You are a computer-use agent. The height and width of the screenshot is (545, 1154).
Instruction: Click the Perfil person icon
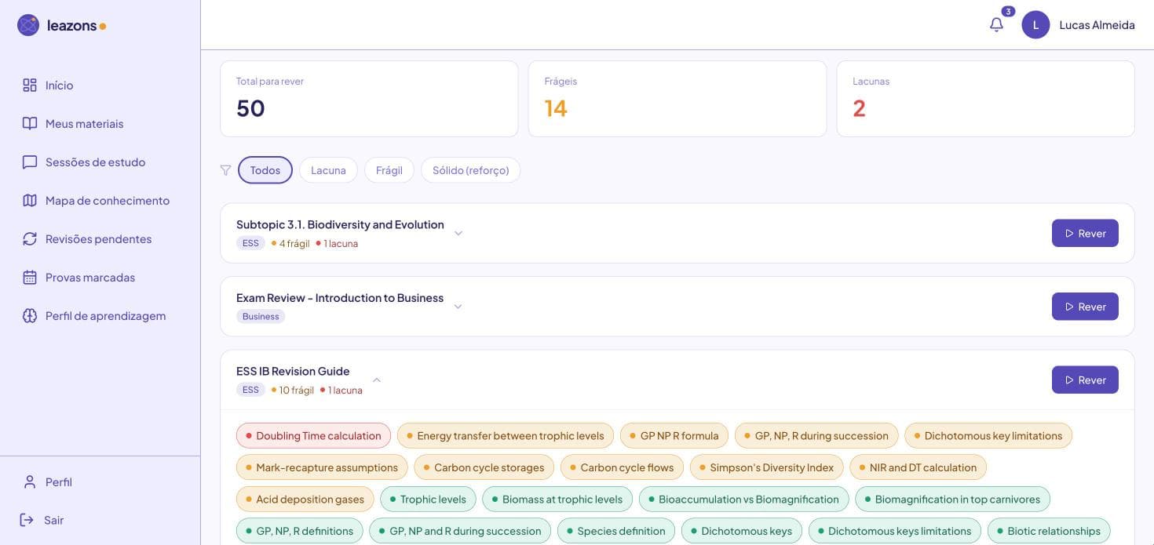(x=30, y=482)
